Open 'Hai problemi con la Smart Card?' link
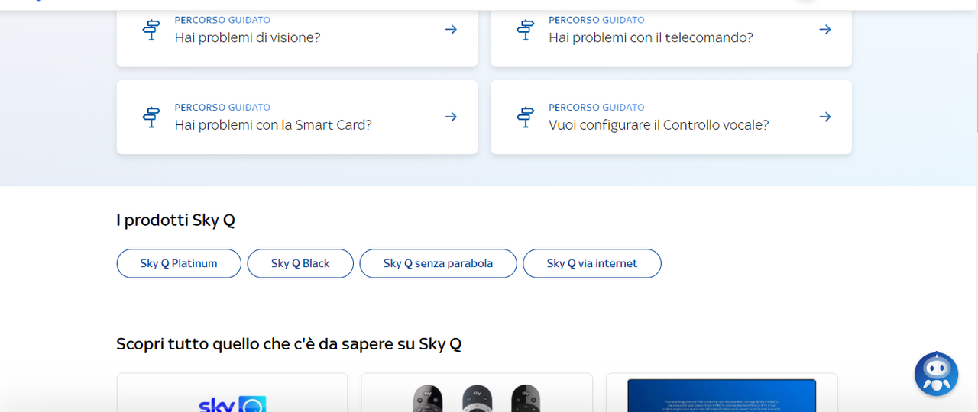 pyautogui.click(x=274, y=124)
